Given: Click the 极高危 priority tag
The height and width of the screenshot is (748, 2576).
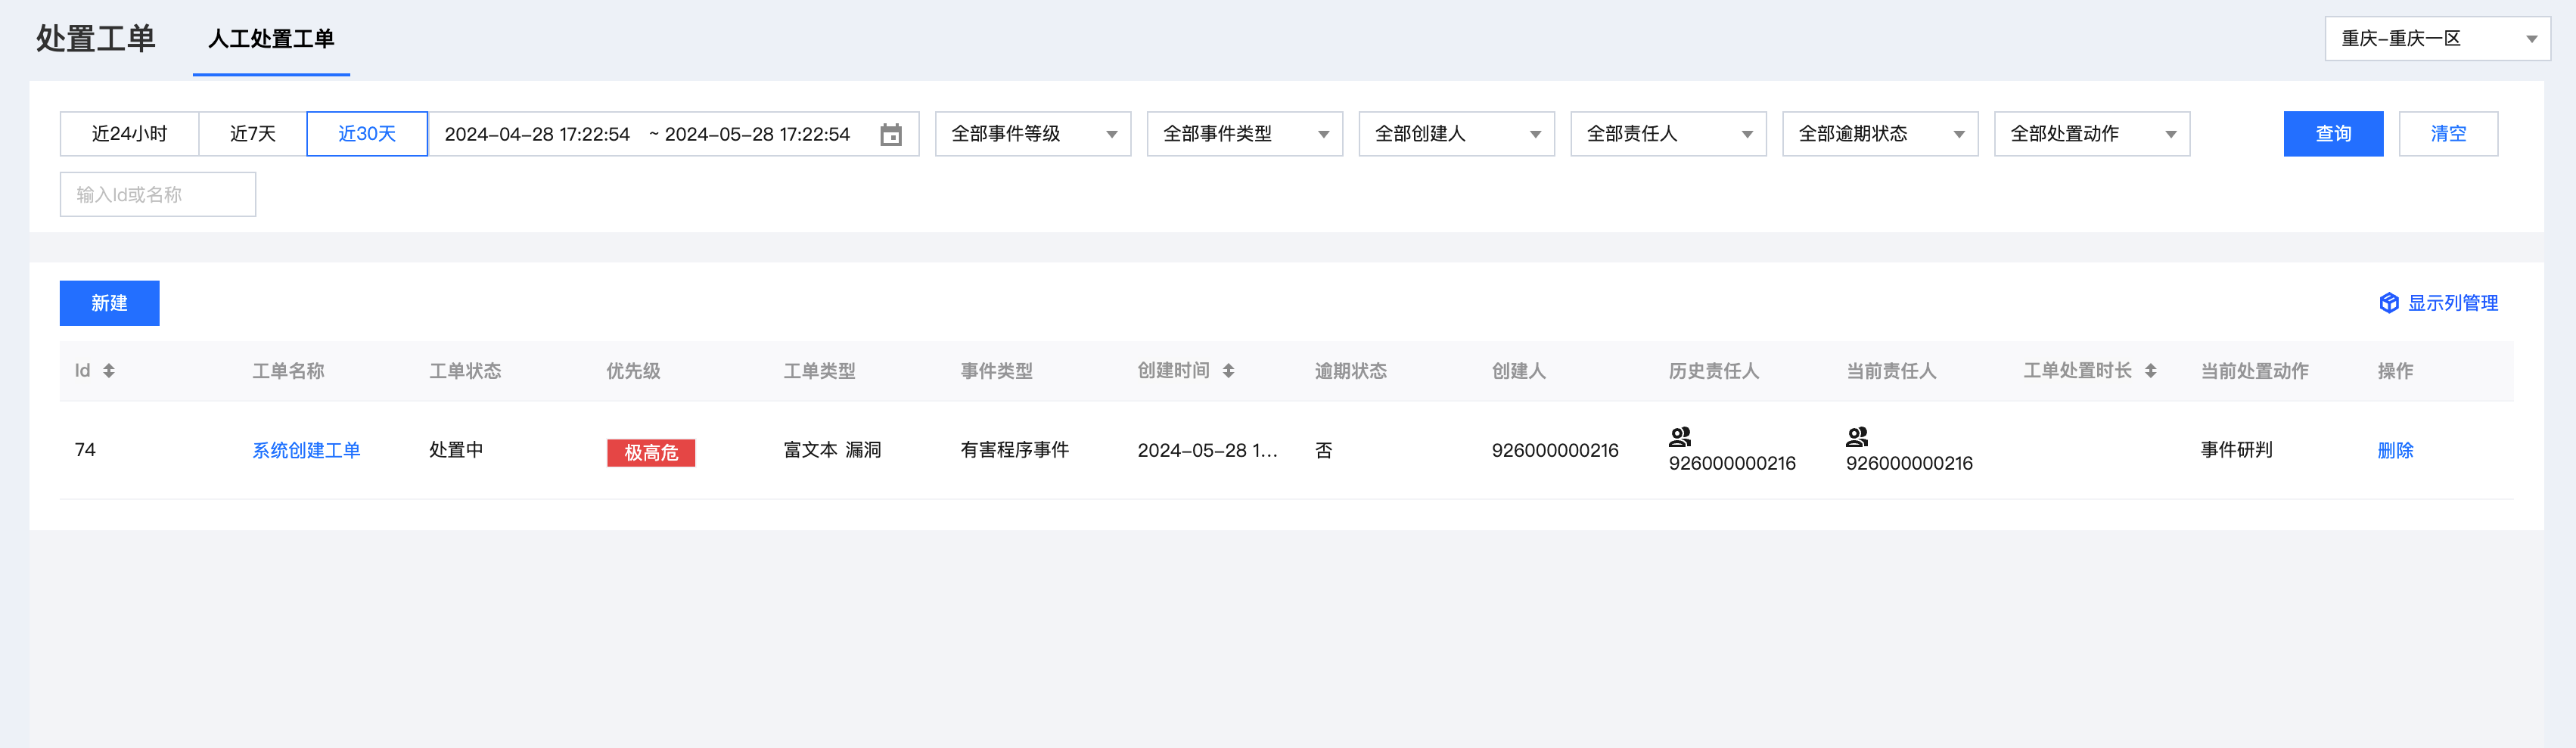Looking at the screenshot, I should (x=651, y=453).
